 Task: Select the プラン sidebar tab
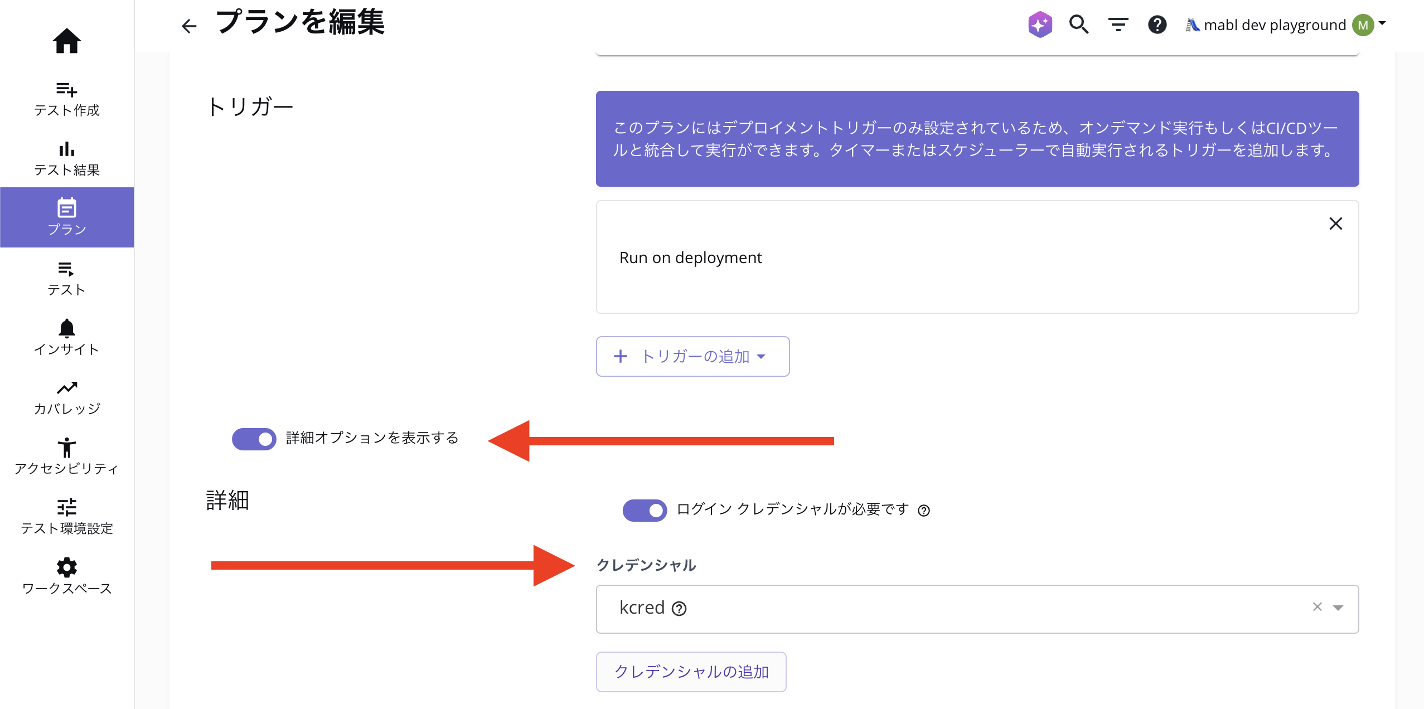pyautogui.click(x=66, y=217)
